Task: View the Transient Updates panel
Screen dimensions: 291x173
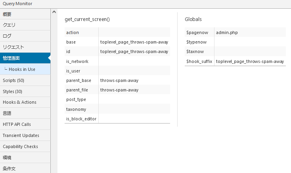Action: (x=20, y=135)
